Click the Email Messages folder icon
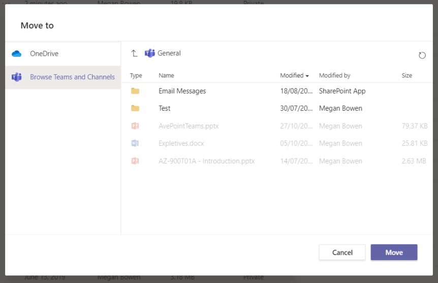The width and height of the screenshot is (438, 283). [135, 91]
